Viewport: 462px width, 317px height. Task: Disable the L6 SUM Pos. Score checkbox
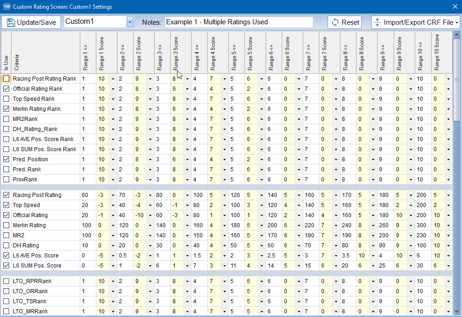pyautogui.click(x=6, y=266)
